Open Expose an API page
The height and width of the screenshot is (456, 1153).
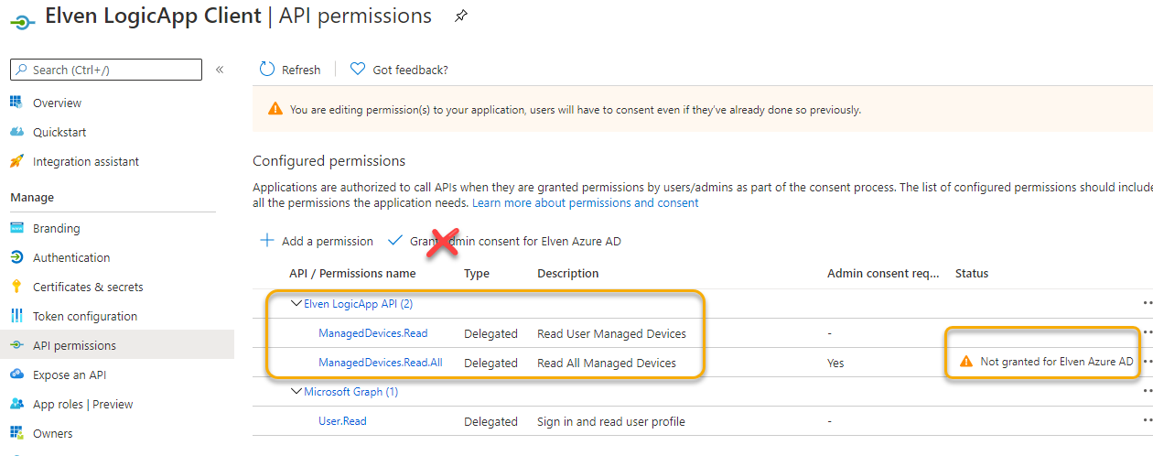point(70,375)
